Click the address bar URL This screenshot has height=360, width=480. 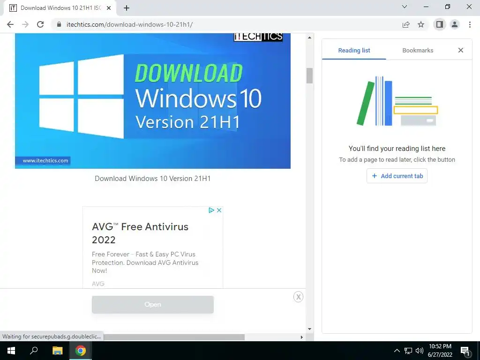(129, 24)
